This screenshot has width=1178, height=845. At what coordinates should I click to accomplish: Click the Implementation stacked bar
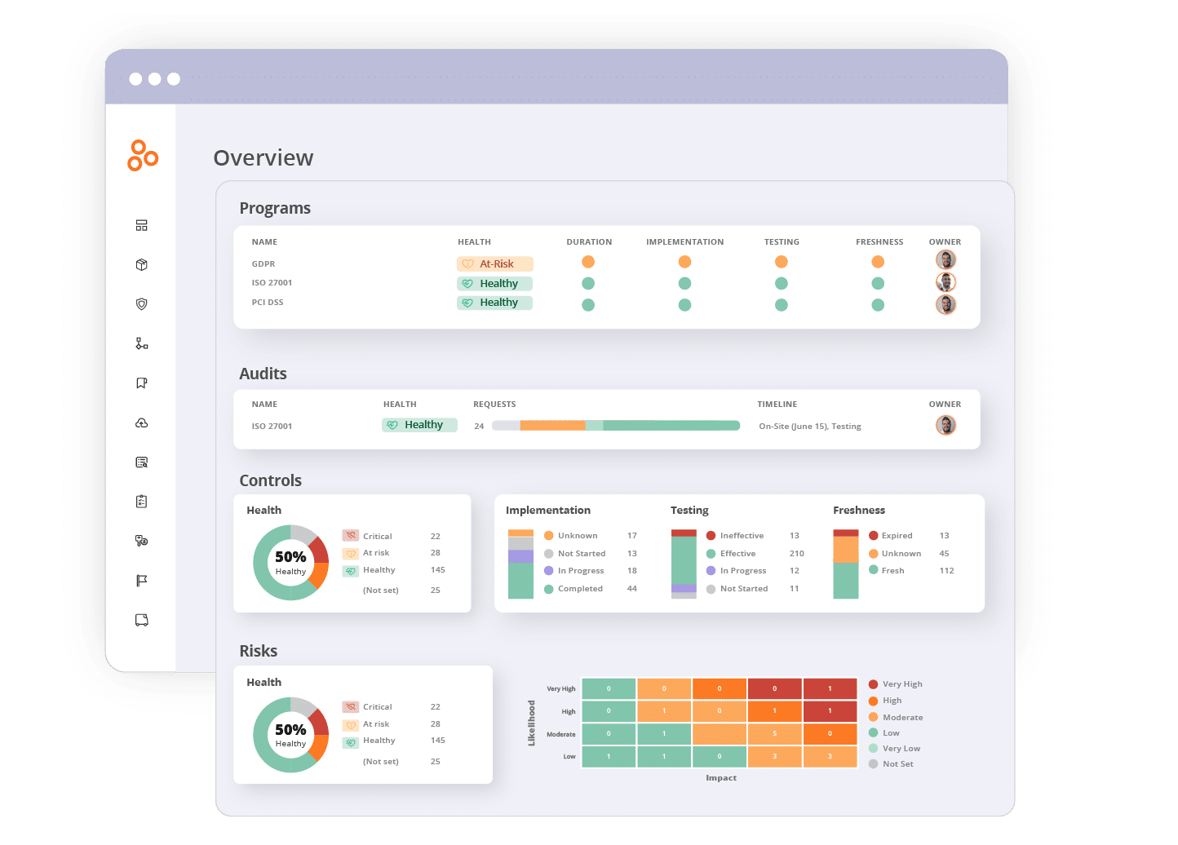(520, 564)
